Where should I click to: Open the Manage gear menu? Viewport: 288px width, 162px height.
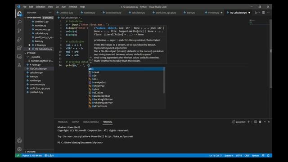pos(19,149)
